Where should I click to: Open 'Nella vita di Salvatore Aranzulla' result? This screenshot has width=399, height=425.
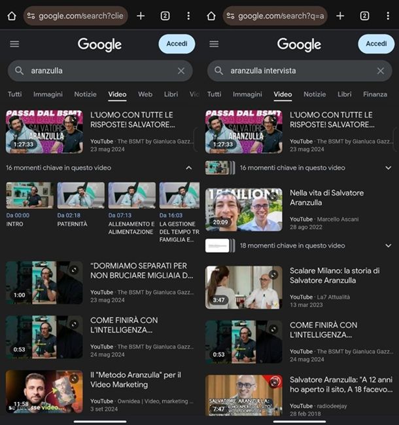click(327, 198)
